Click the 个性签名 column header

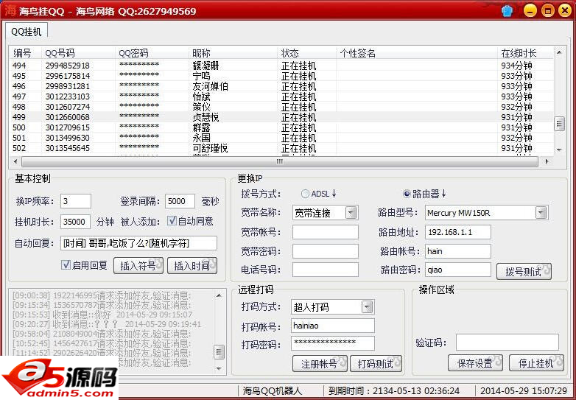(418, 53)
